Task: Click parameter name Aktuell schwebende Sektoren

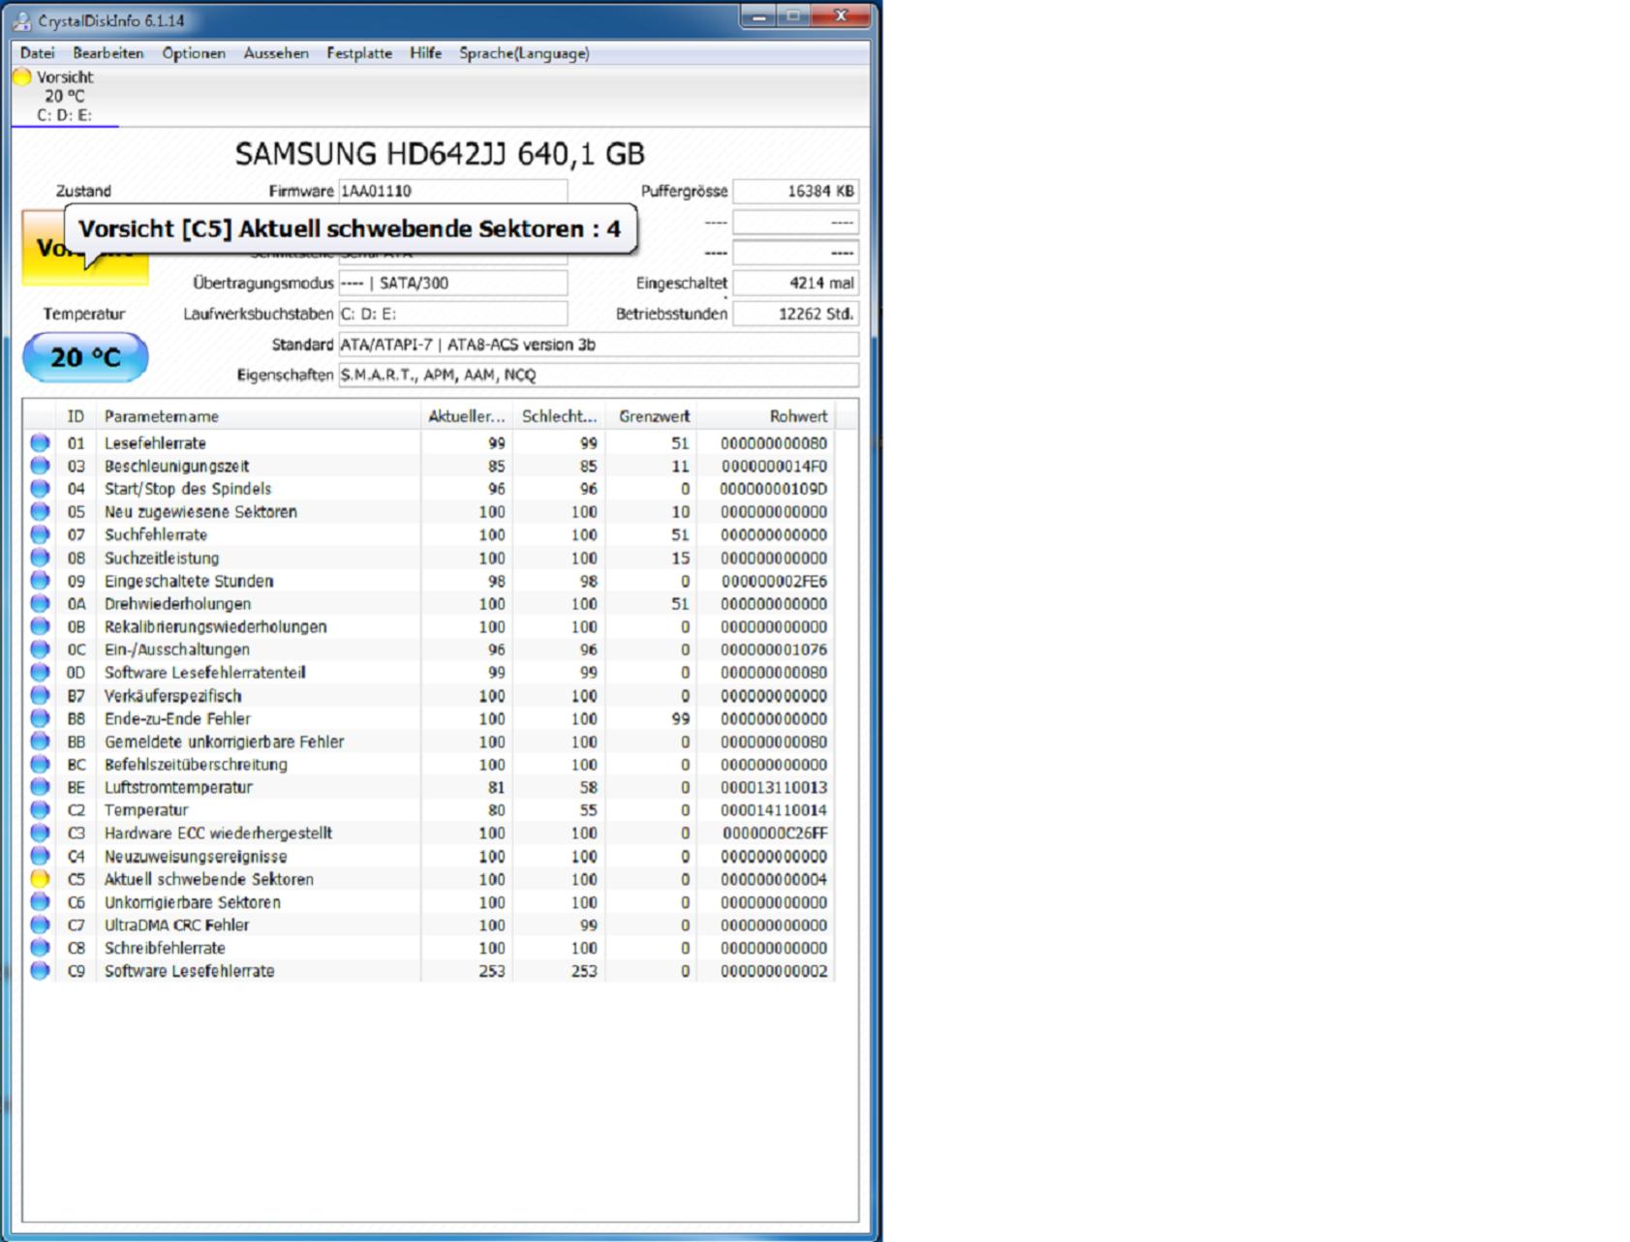Action: coord(209,879)
